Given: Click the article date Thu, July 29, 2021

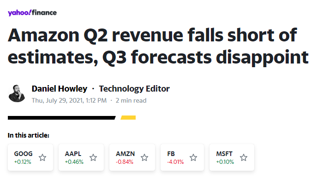Looking at the screenshot, I should [x=58, y=100].
